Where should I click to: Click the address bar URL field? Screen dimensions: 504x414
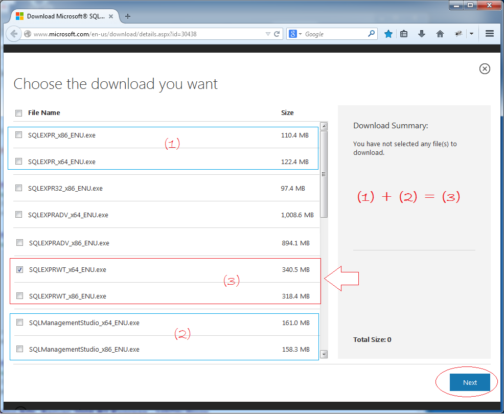click(x=148, y=34)
